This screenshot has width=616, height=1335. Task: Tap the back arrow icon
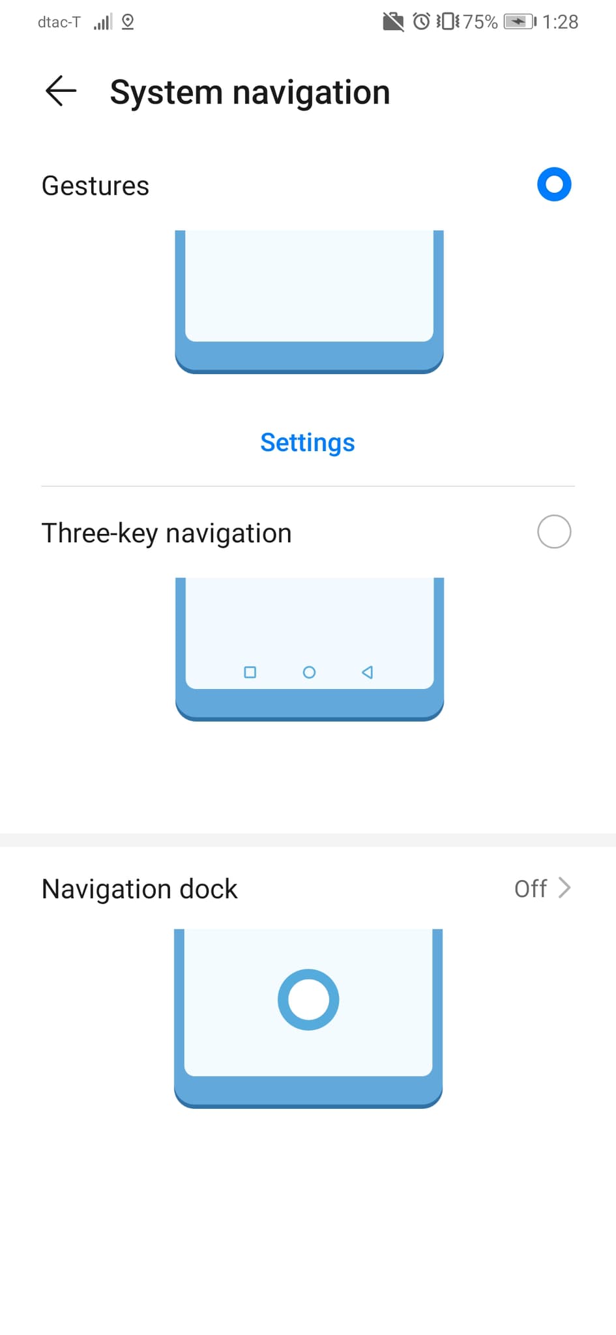pyautogui.click(x=61, y=91)
